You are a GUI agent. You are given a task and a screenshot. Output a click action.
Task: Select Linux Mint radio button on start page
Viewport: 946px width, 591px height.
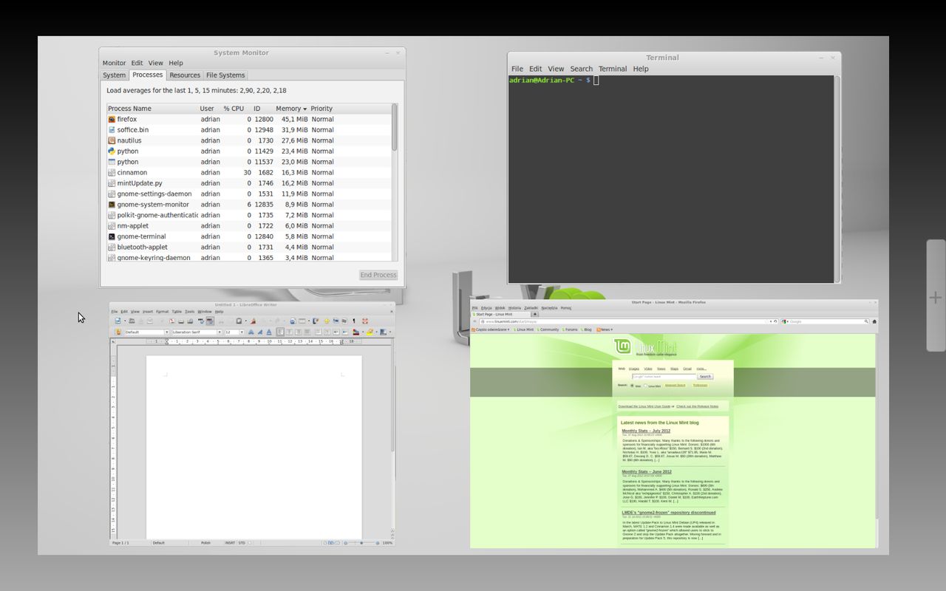pyautogui.click(x=645, y=386)
